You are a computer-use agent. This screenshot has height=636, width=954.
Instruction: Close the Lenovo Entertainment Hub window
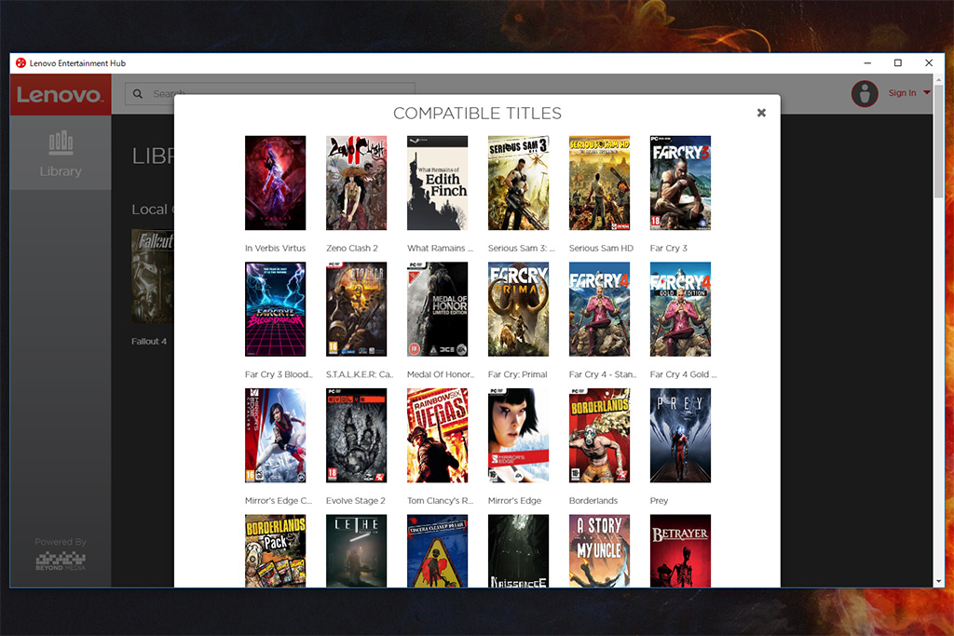click(929, 62)
